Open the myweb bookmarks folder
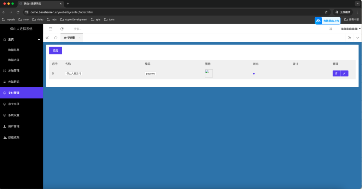 (8, 20)
